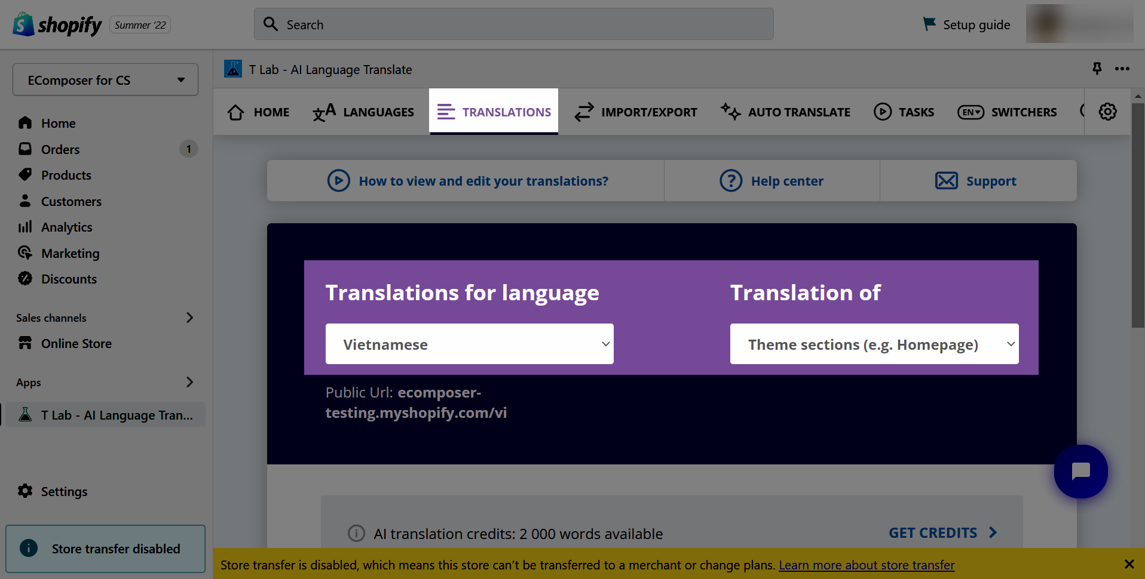
Task: Expand the Sales channels chevron
Action: (189, 318)
